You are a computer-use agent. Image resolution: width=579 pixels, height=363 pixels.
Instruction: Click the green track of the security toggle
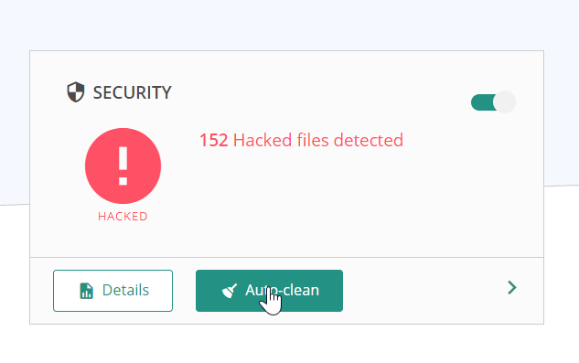click(x=482, y=102)
